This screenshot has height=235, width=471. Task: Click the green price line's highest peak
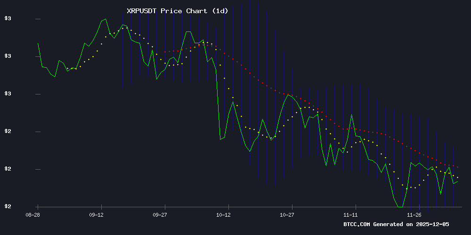click(x=105, y=19)
